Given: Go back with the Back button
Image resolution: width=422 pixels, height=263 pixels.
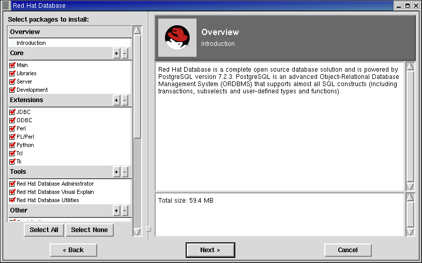Looking at the screenshot, I should pos(73,250).
